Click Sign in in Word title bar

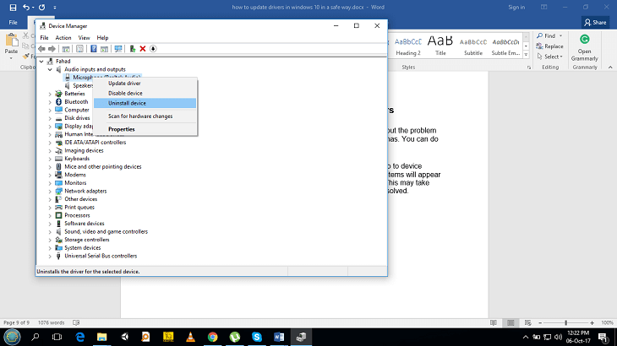point(516,7)
